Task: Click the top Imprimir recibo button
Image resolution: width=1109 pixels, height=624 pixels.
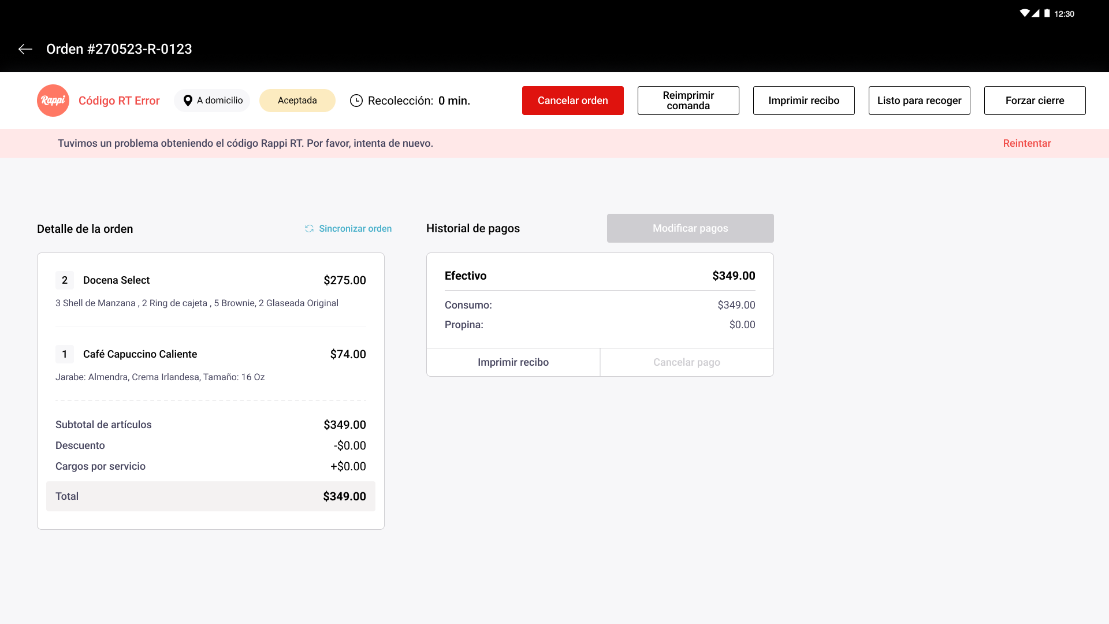Action: point(804,101)
